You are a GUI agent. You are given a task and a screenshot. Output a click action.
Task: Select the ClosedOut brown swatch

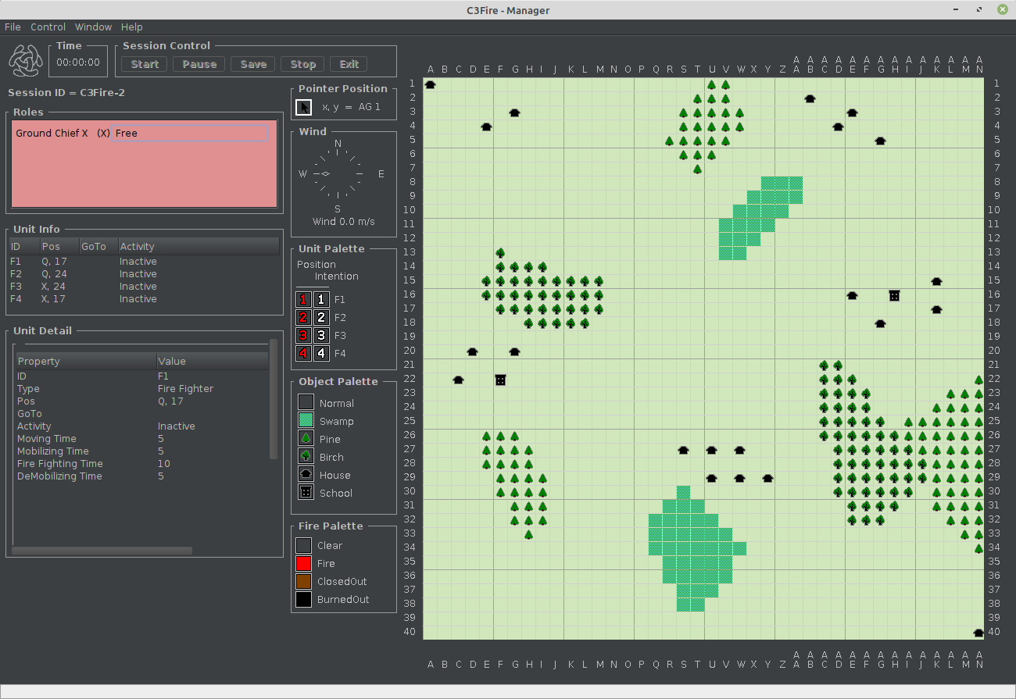[x=303, y=581]
